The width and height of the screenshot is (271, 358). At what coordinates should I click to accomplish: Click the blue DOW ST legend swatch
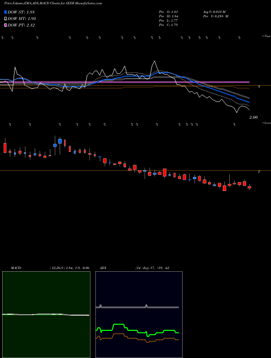pyautogui.click(x=5, y=12)
